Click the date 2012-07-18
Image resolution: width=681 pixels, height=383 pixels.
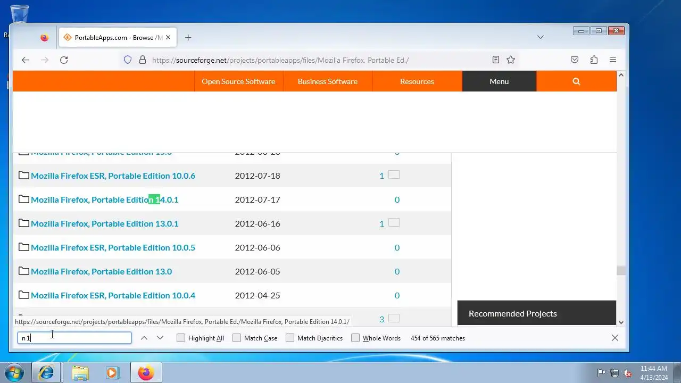(258, 176)
